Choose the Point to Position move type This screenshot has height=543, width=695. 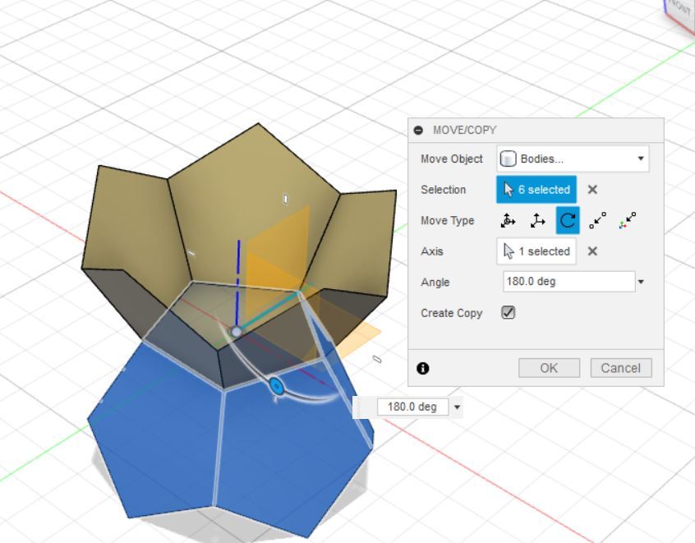[627, 220]
